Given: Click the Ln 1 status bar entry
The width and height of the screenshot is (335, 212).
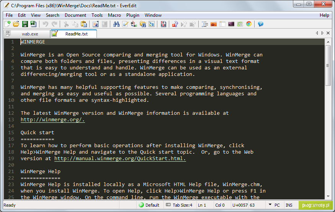Looking at the screenshot, I should 202,205.
